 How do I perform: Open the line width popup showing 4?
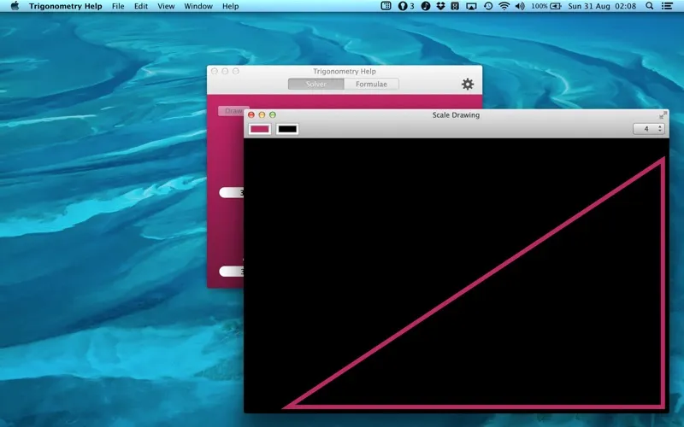tap(648, 129)
